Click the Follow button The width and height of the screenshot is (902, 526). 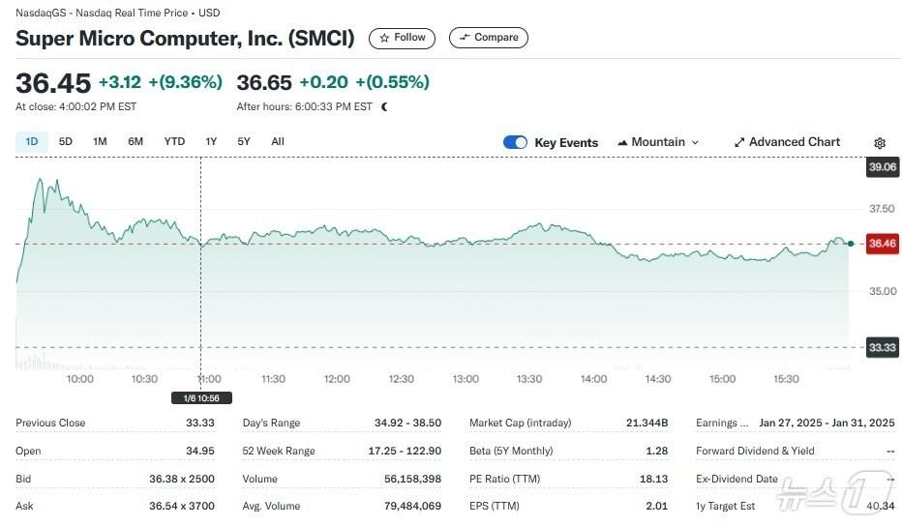click(x=402, y=38)
